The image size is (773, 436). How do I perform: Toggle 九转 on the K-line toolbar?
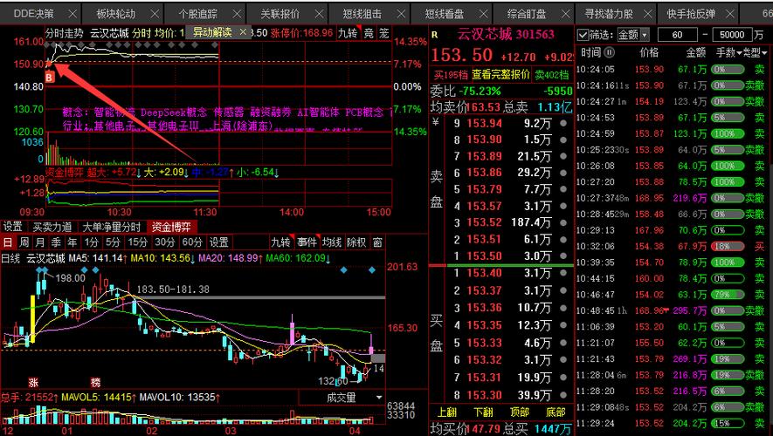click(280, 242)
